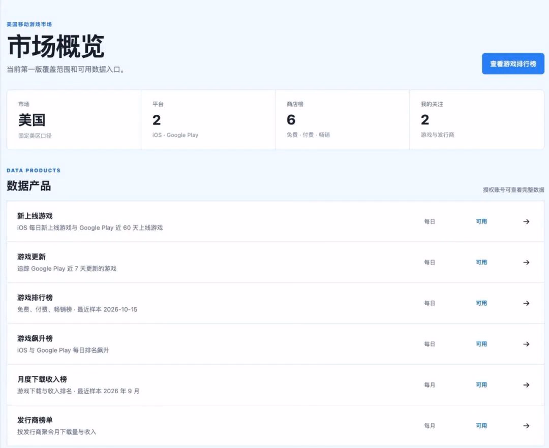This screenshot has height=448, width=549.
Task: Open arrow icon for 新上线游戏 row
Action: point(526,221)
